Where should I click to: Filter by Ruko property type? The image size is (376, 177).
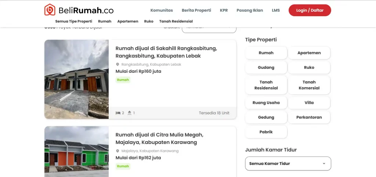pyautogui.click(x=309, y=68)
